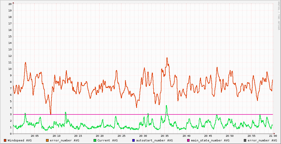Click the green Current AVG legend swatch

(95, 140)
